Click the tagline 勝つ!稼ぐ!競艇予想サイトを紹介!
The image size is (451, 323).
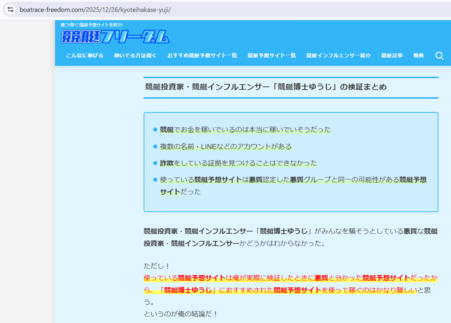(92, 25)
